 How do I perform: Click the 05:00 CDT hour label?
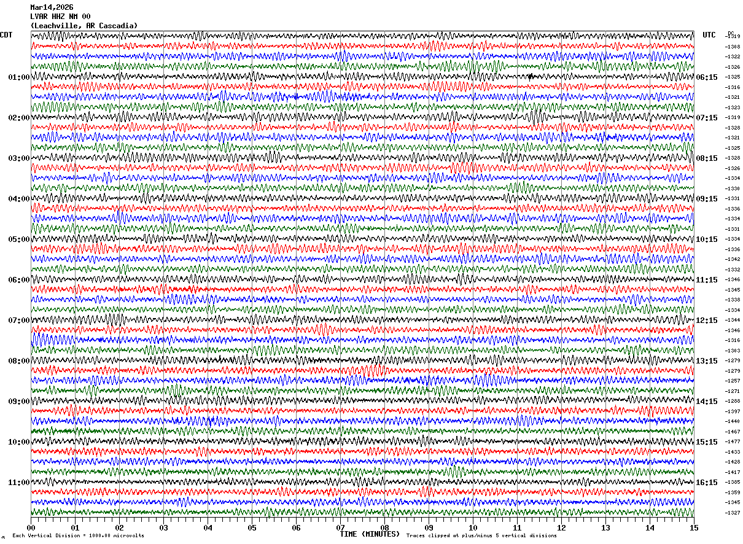point(19,239)
